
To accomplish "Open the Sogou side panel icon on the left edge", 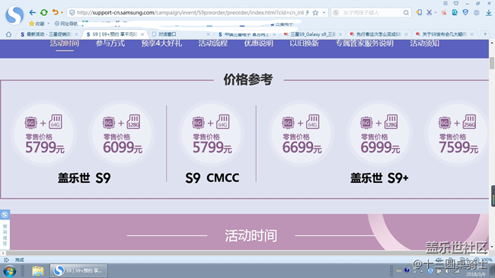I will point(5,215).
